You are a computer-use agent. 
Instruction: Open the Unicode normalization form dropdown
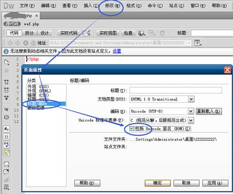pos(191,120)
